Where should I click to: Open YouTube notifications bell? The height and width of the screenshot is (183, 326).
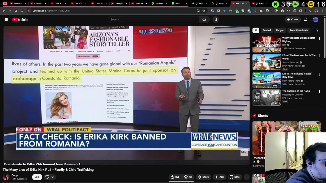coord(306,20)
